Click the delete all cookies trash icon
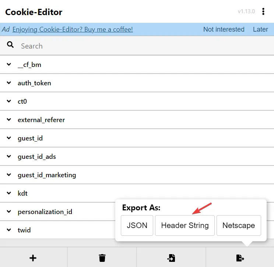Screen dimensions: 274x267 tap(102, 258)
